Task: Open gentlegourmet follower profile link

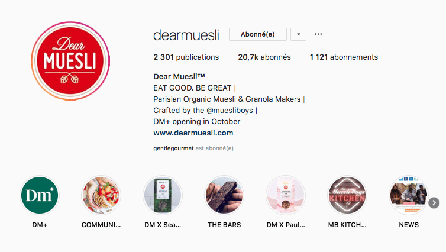Action: 173,148
